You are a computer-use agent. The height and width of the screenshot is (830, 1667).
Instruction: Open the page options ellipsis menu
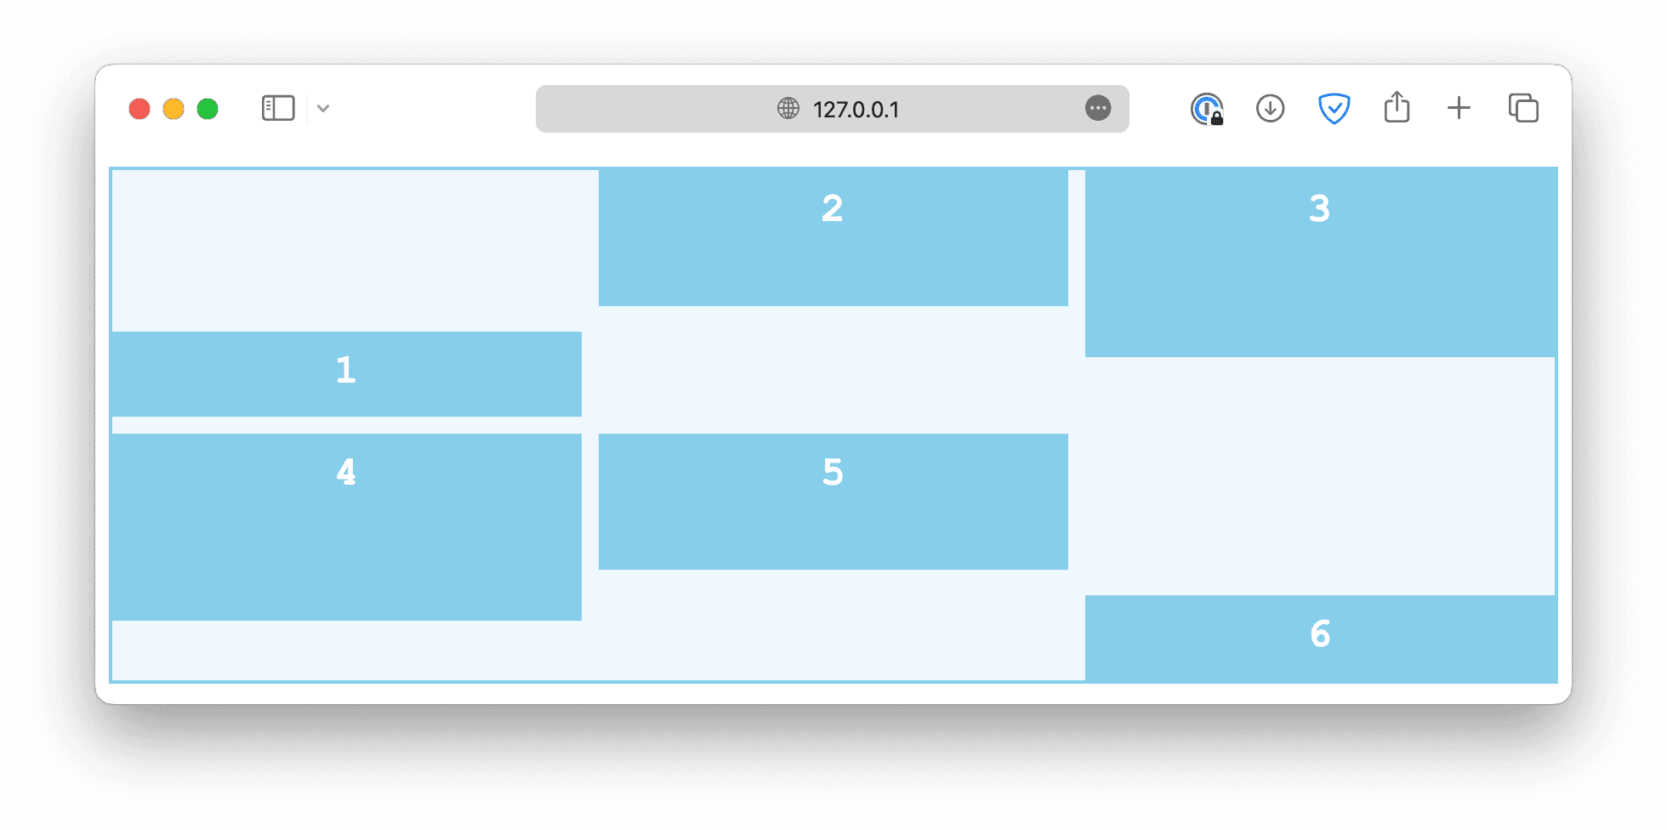click(1098, 109)
